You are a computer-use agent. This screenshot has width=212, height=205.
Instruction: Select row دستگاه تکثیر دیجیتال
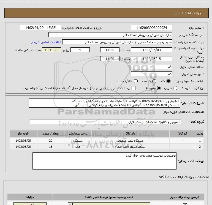point(107,141)
